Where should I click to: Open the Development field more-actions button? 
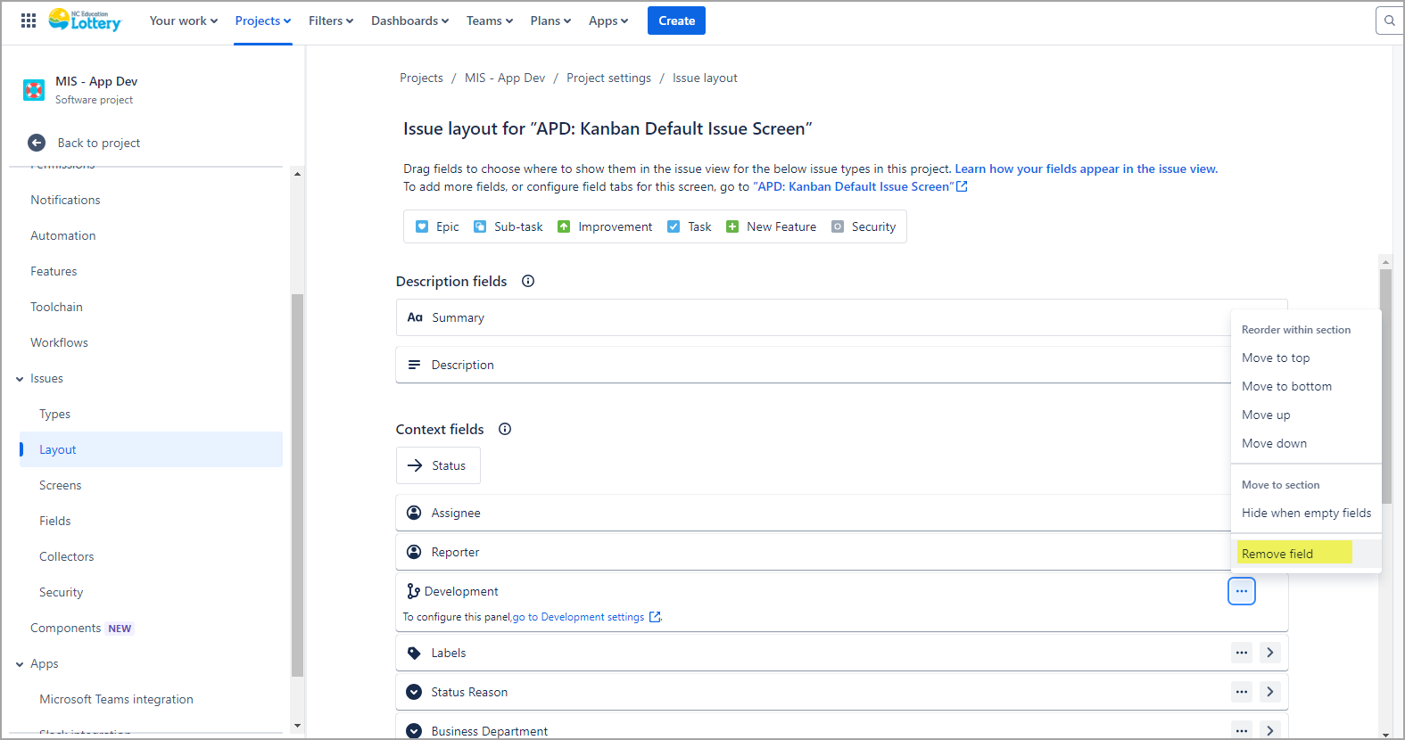point(1242,591)
